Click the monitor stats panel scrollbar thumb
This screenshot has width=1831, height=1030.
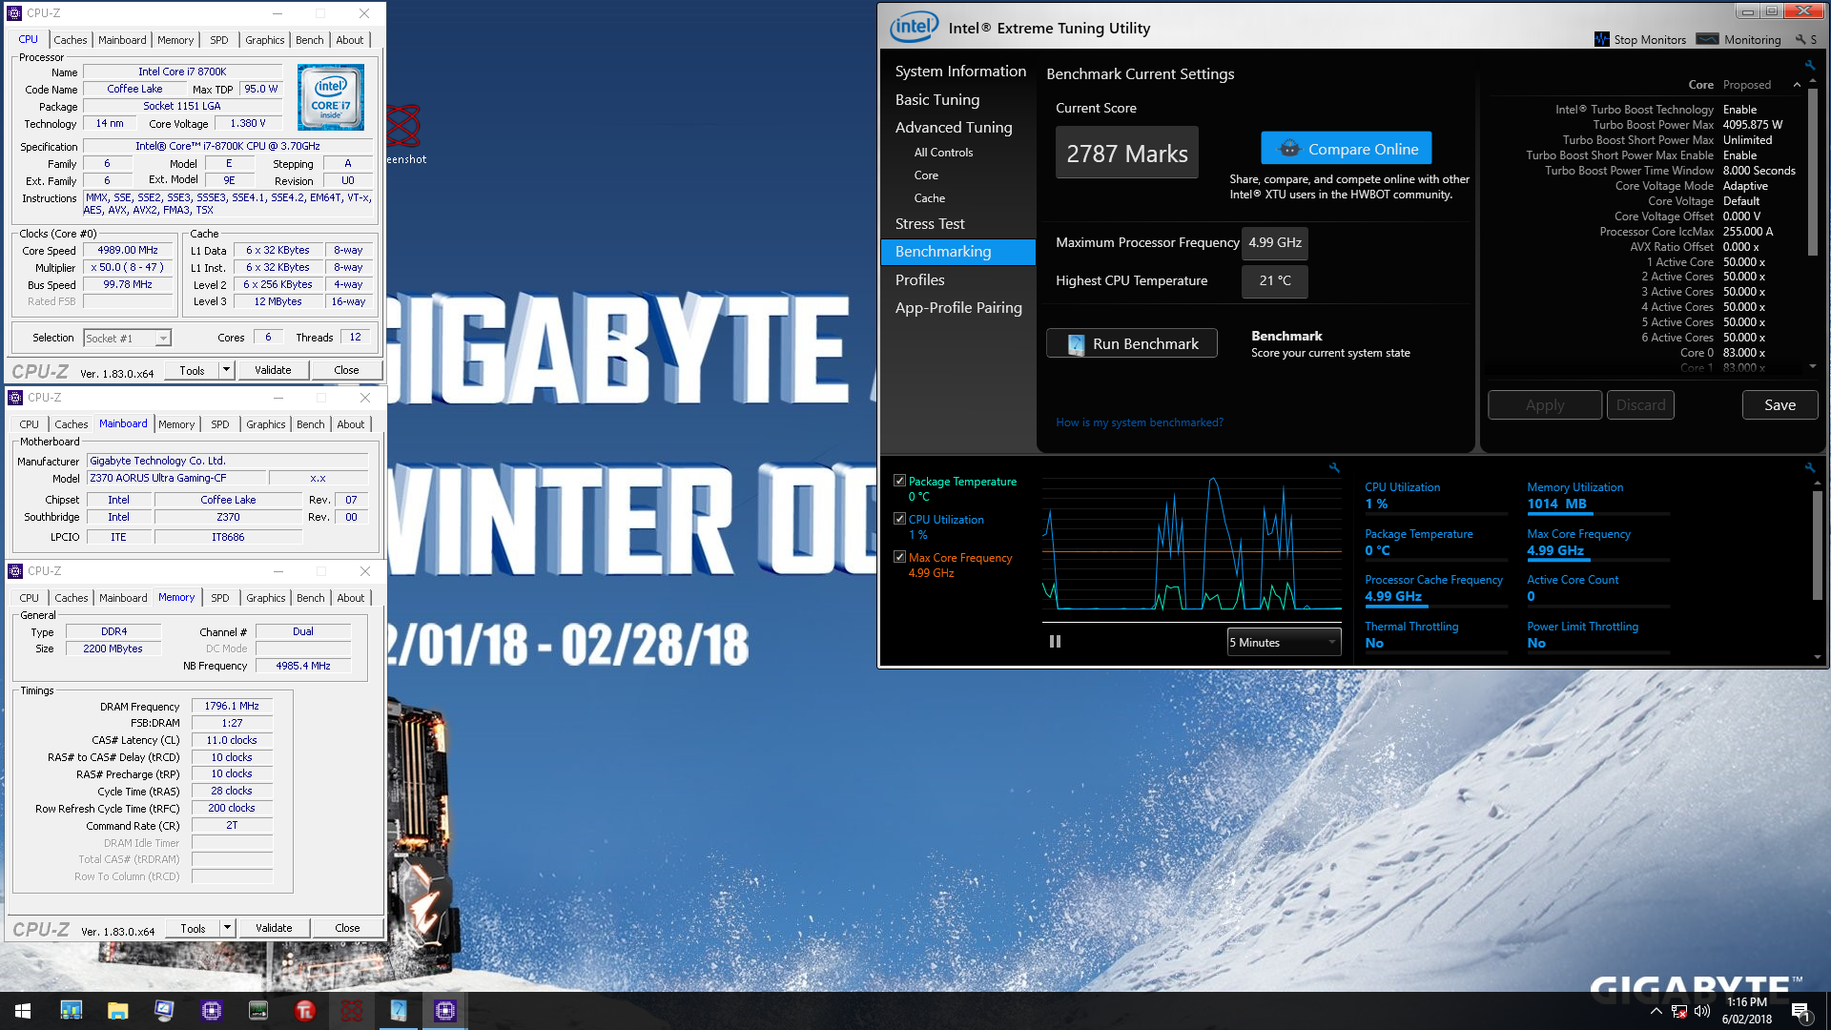pos(1818,546)
